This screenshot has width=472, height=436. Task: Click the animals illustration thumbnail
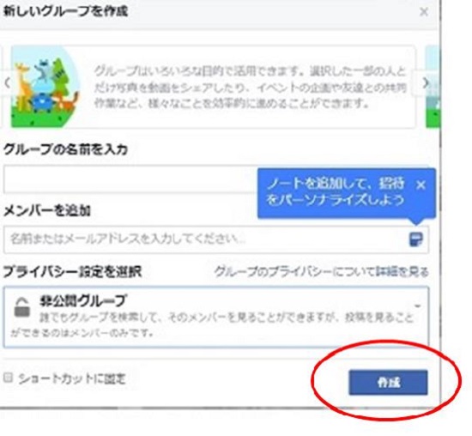tap(45, 87)
